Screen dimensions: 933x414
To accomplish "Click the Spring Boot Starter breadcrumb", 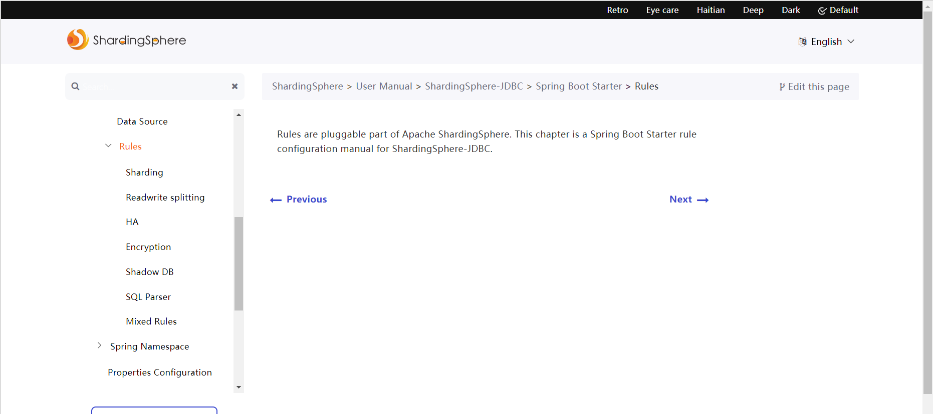I will tap(579, 86).
